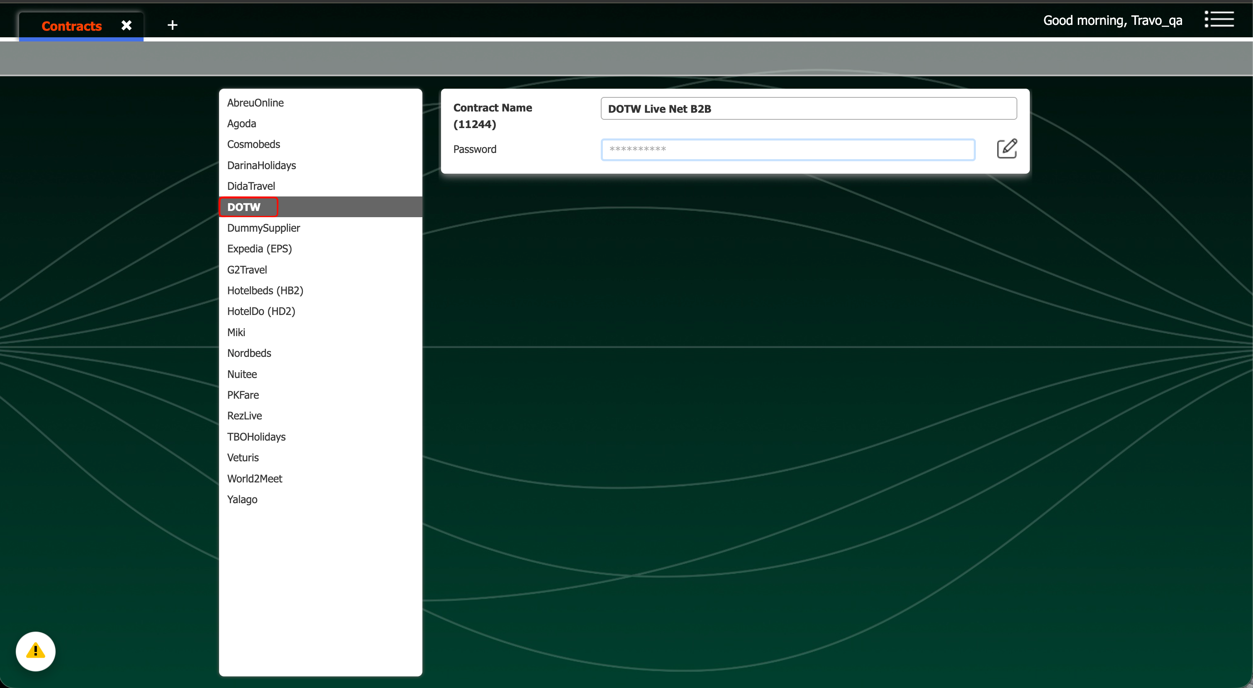Add a new tab with plus icon
1253x688 pixels.
pos(172,25)
